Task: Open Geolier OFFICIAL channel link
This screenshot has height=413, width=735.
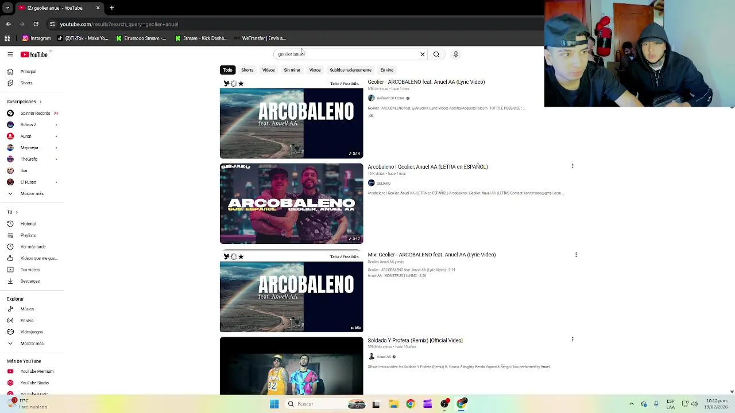Action: tap(390, 98)
